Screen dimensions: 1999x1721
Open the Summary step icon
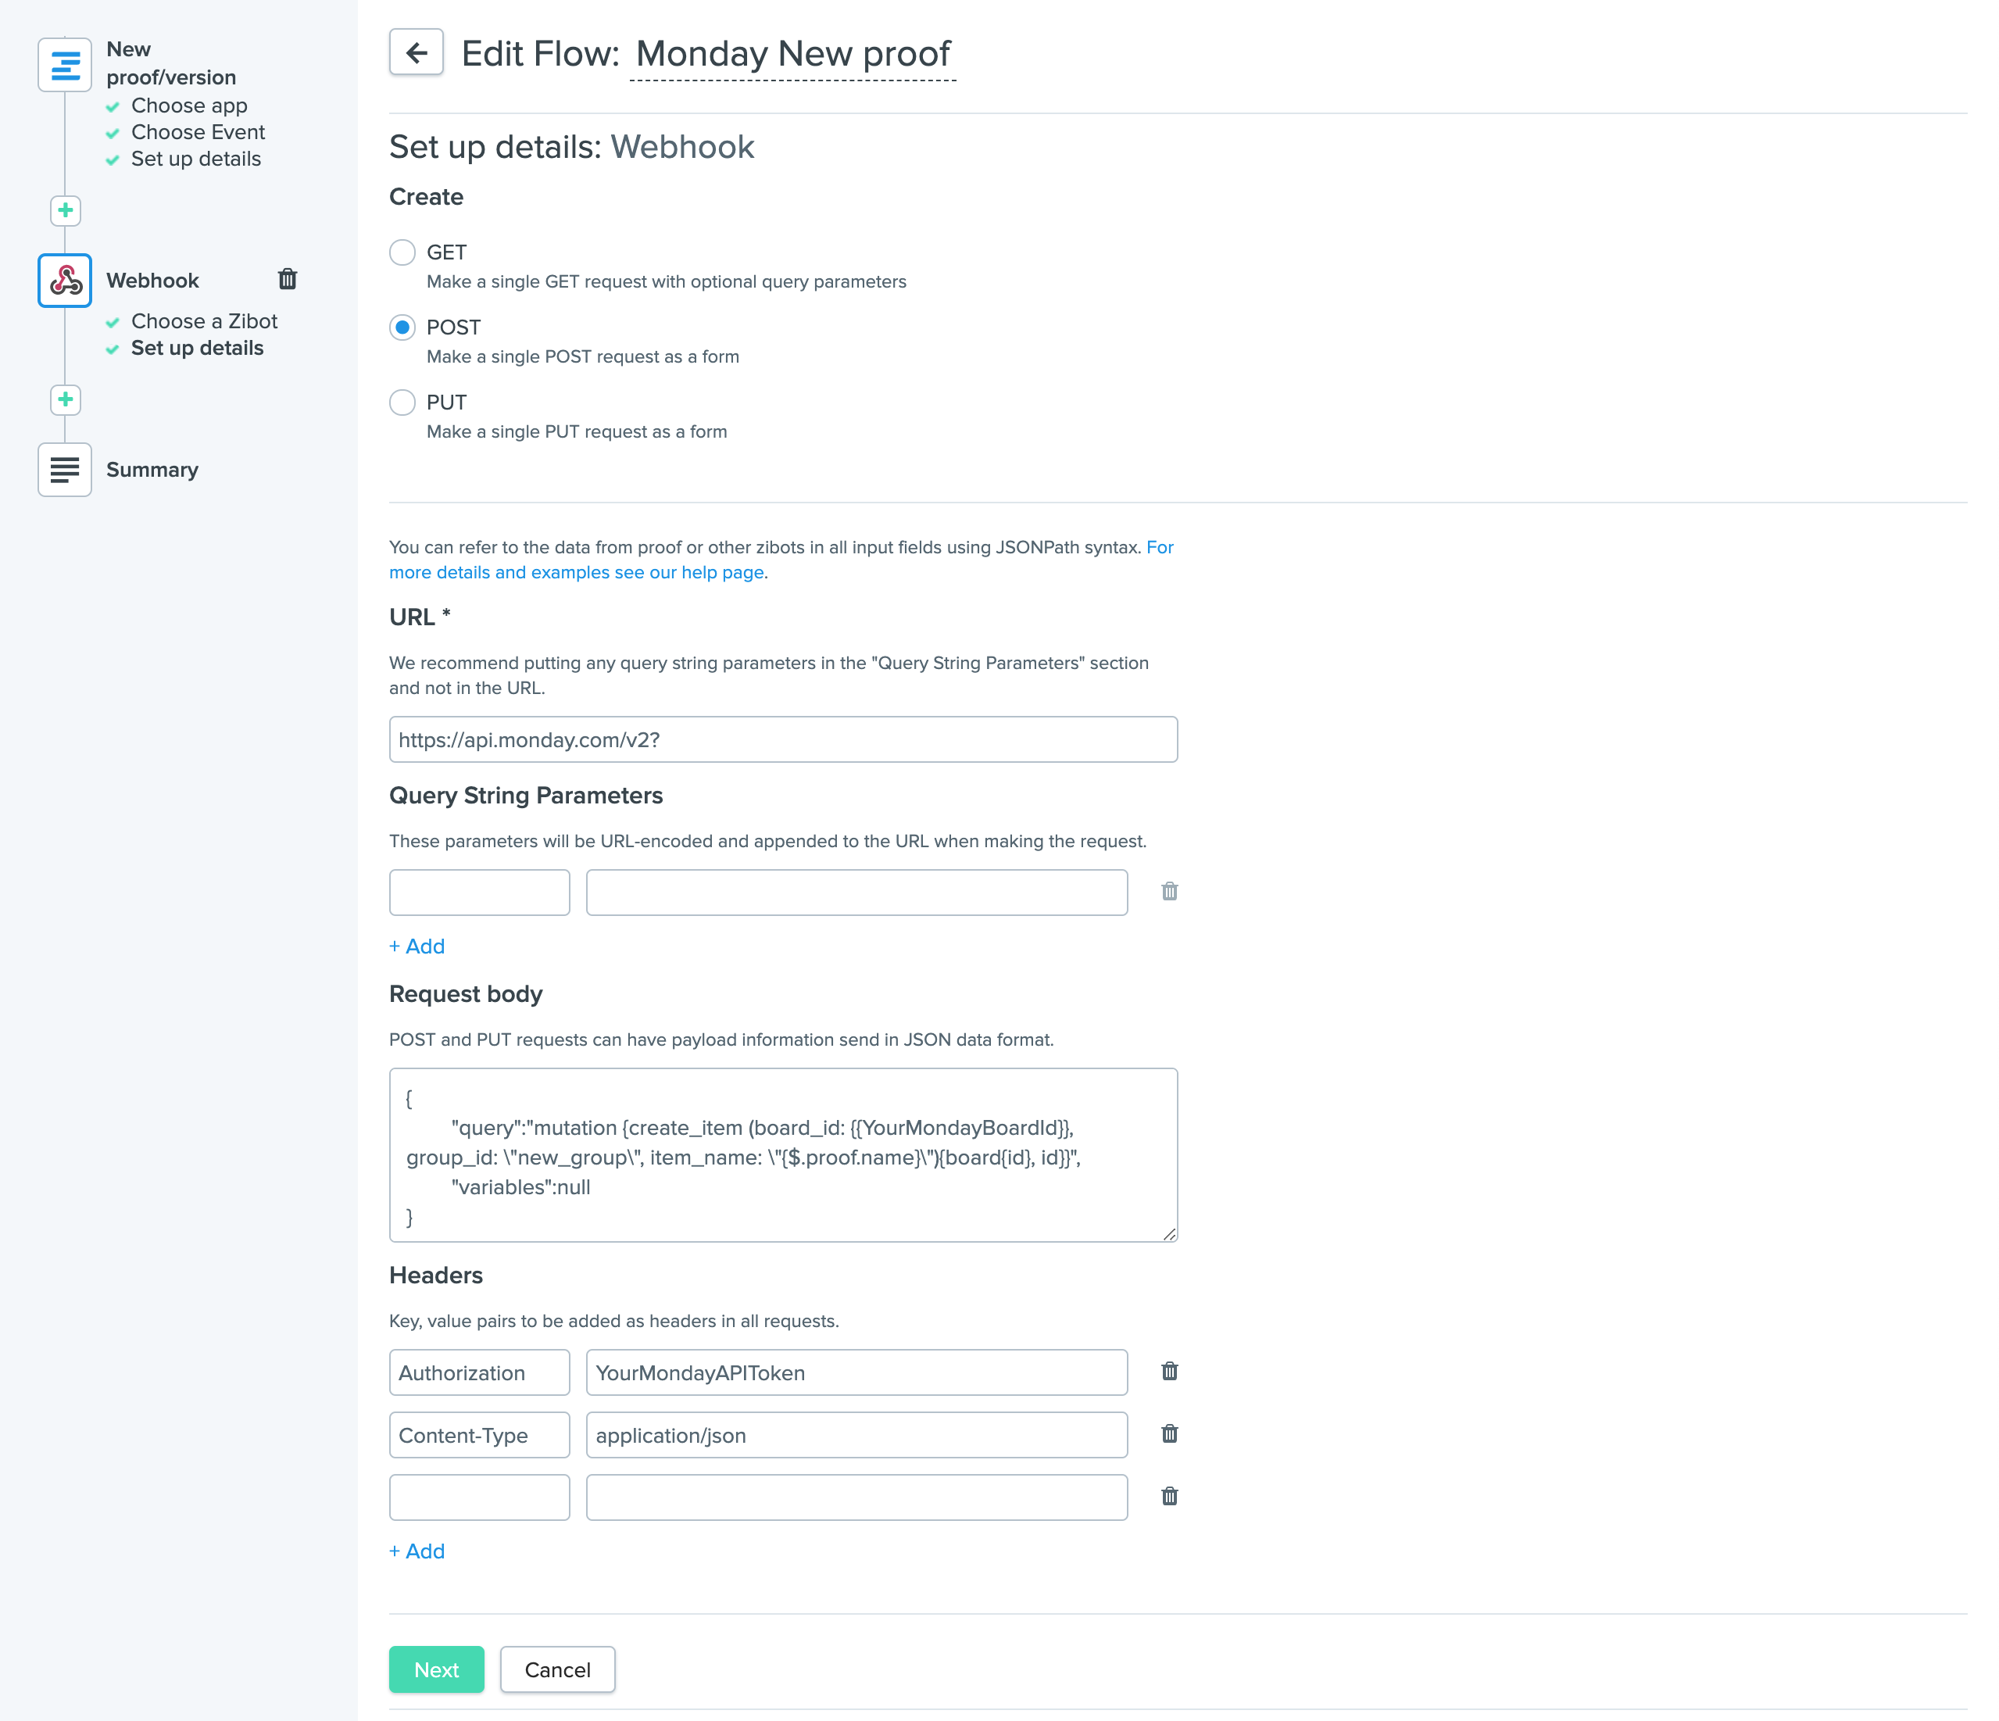coord(65,470)
